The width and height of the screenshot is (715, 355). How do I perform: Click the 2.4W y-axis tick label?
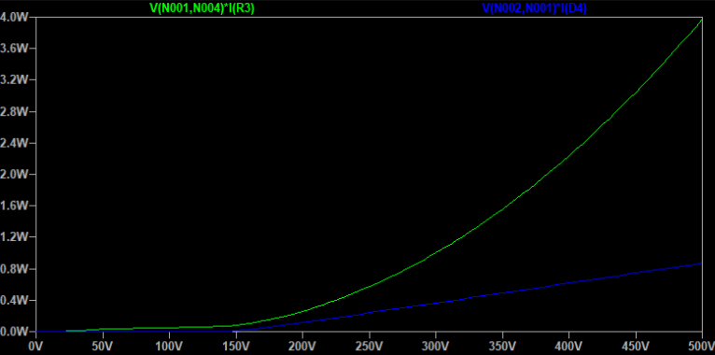tap(15, 143)
